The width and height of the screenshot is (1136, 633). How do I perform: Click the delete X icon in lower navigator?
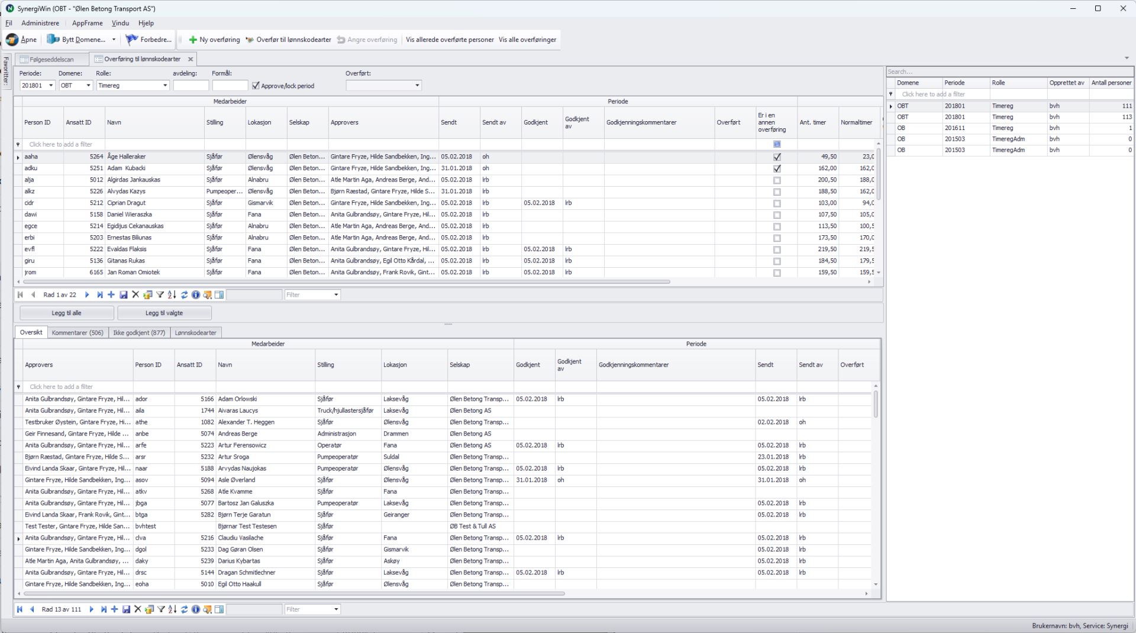[138, 609]
